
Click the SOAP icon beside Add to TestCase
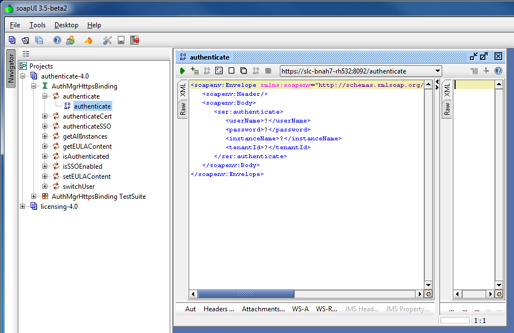coord(207,71)
